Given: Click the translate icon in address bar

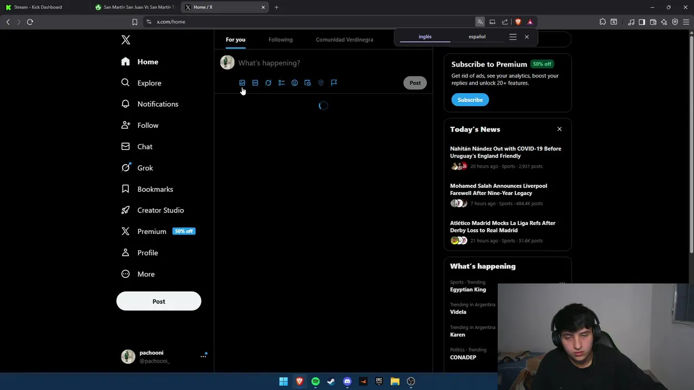Looking at the screenshot, I should point(480,22).
